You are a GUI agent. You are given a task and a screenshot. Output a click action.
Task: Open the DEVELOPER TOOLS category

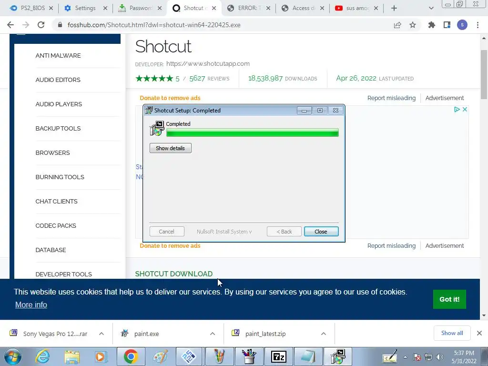pyautogui.click(x=63, y=274)
